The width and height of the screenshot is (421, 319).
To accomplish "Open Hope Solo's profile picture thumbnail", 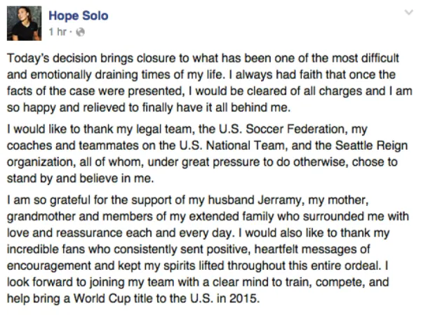I will (x=25, y=22).
